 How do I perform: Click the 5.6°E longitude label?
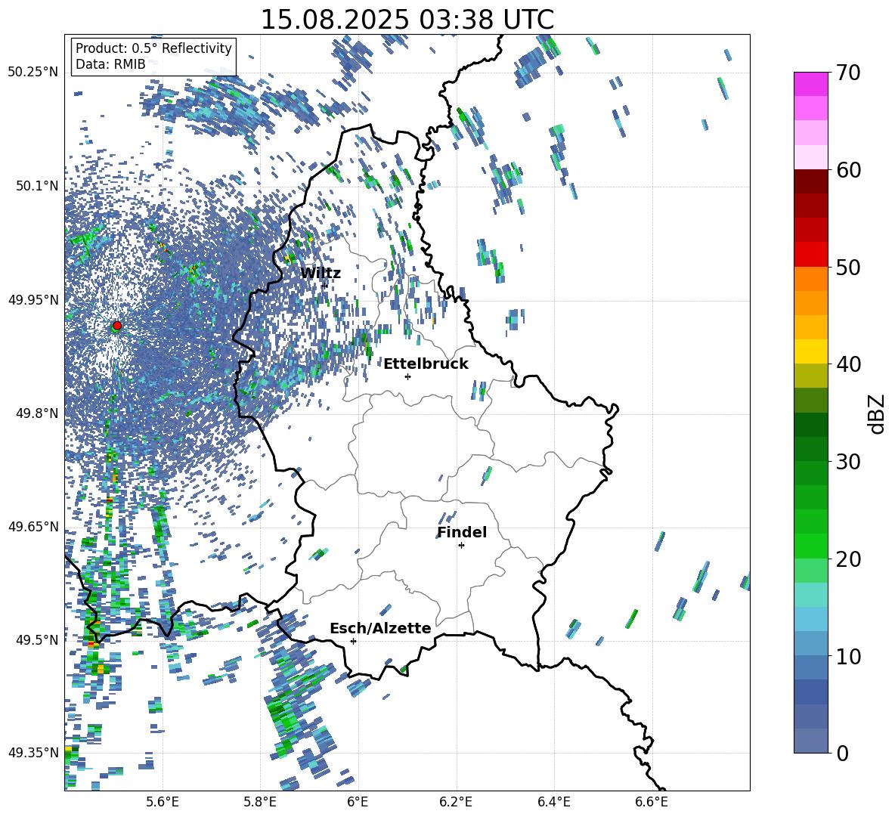[x=163, y=802]
